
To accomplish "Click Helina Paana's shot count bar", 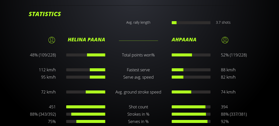I will pyautogui.click(x=86, y=107).
